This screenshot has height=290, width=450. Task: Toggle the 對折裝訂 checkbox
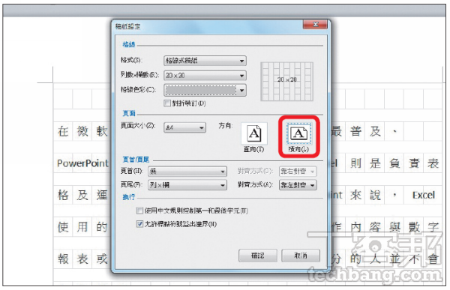click(167, 103)
